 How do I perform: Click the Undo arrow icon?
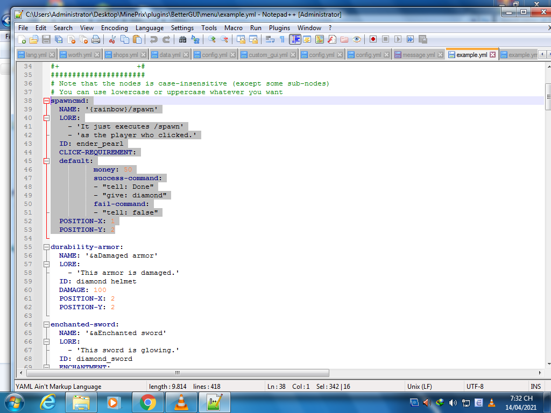pyautogui.click(x=153, y=39)
